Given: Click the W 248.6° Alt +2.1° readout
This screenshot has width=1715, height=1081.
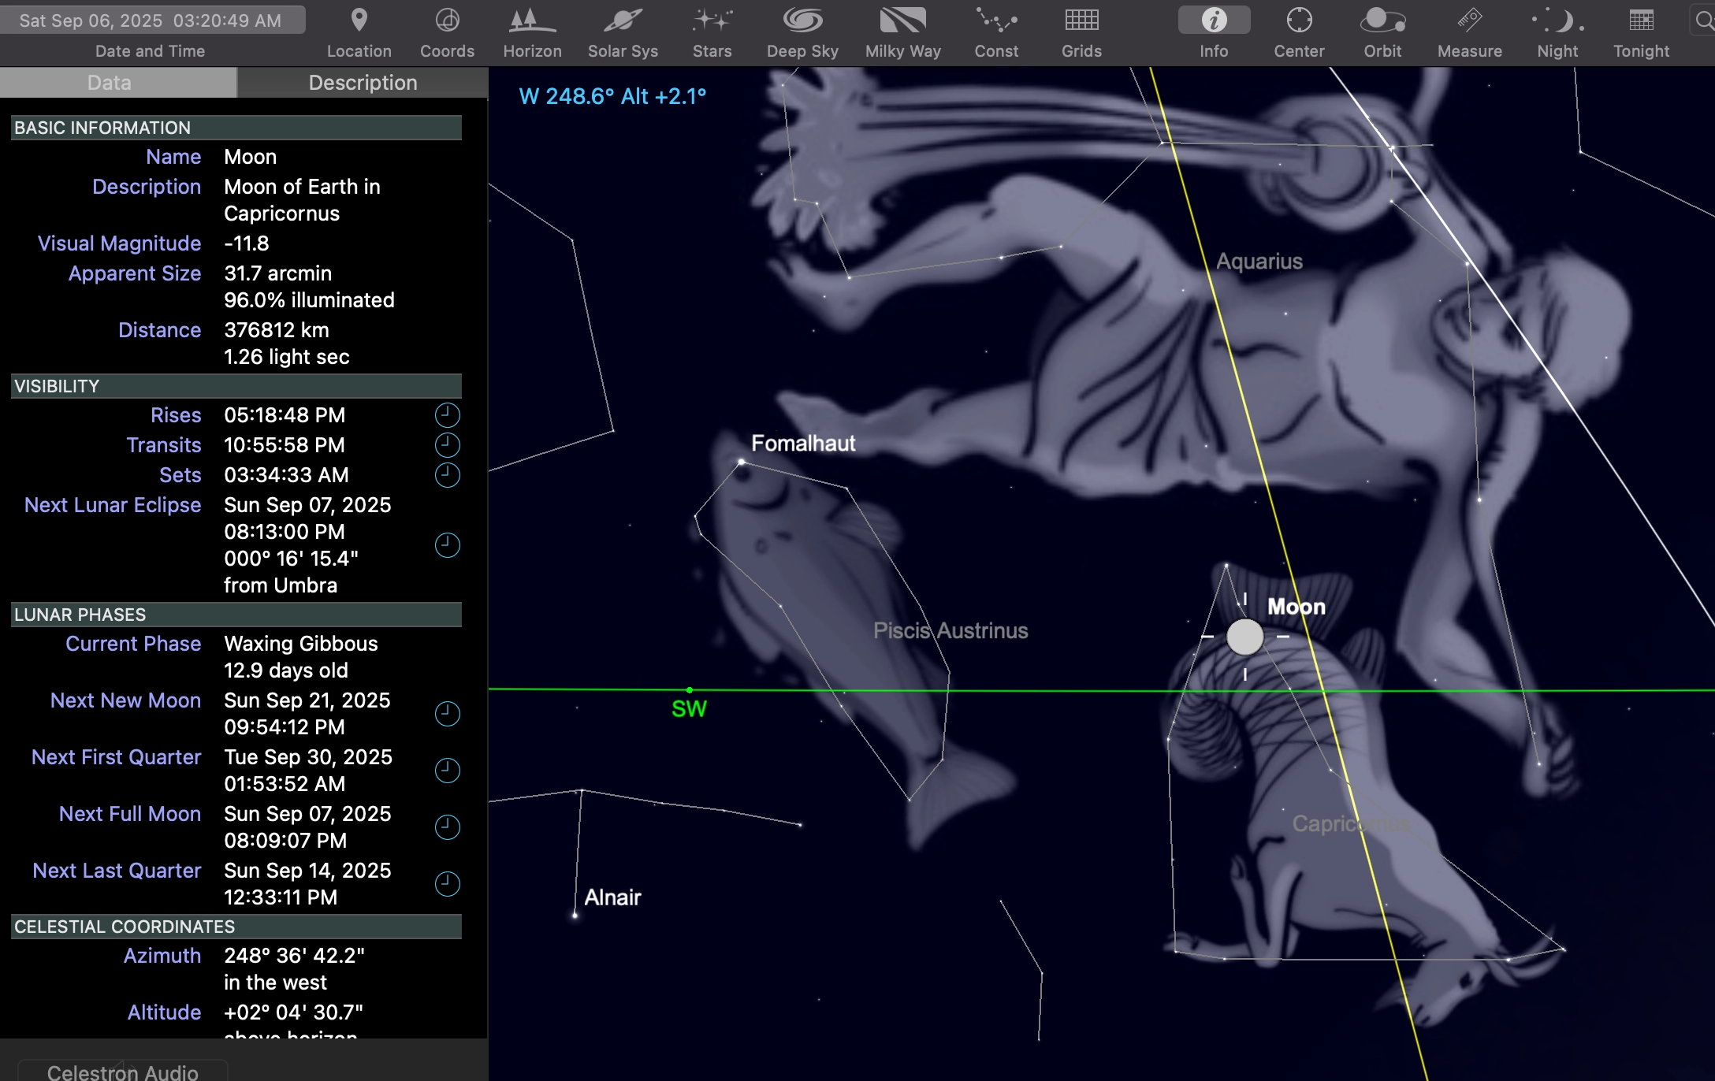Looking at the screenshot, I should (612, 96).
